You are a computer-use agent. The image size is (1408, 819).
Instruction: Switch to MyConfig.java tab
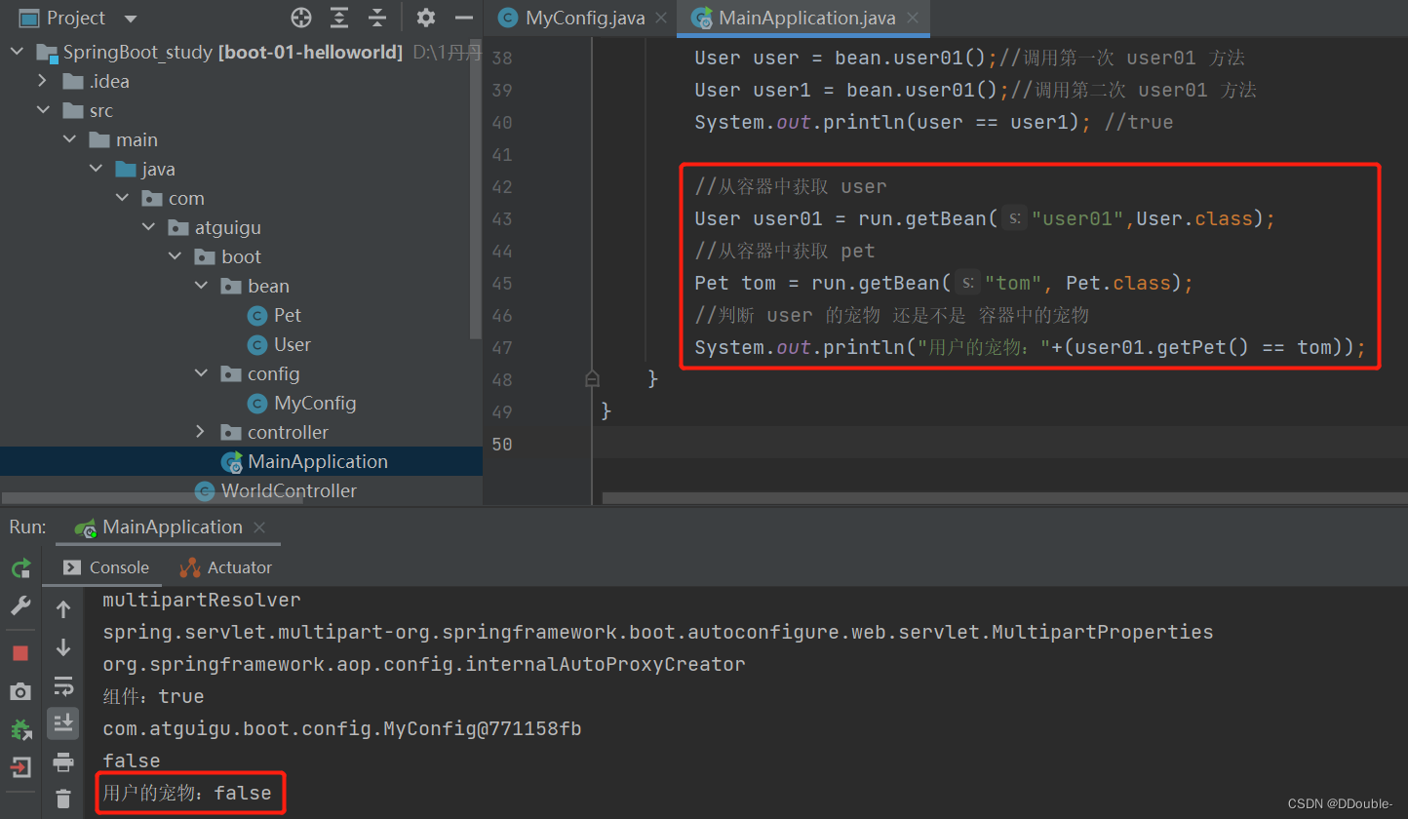click(x=584, y=18)
